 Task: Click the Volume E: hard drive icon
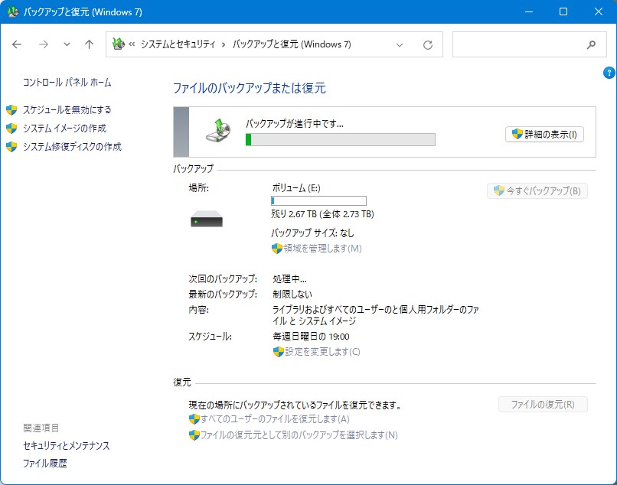pyautogui.click(x=206, y=221)
